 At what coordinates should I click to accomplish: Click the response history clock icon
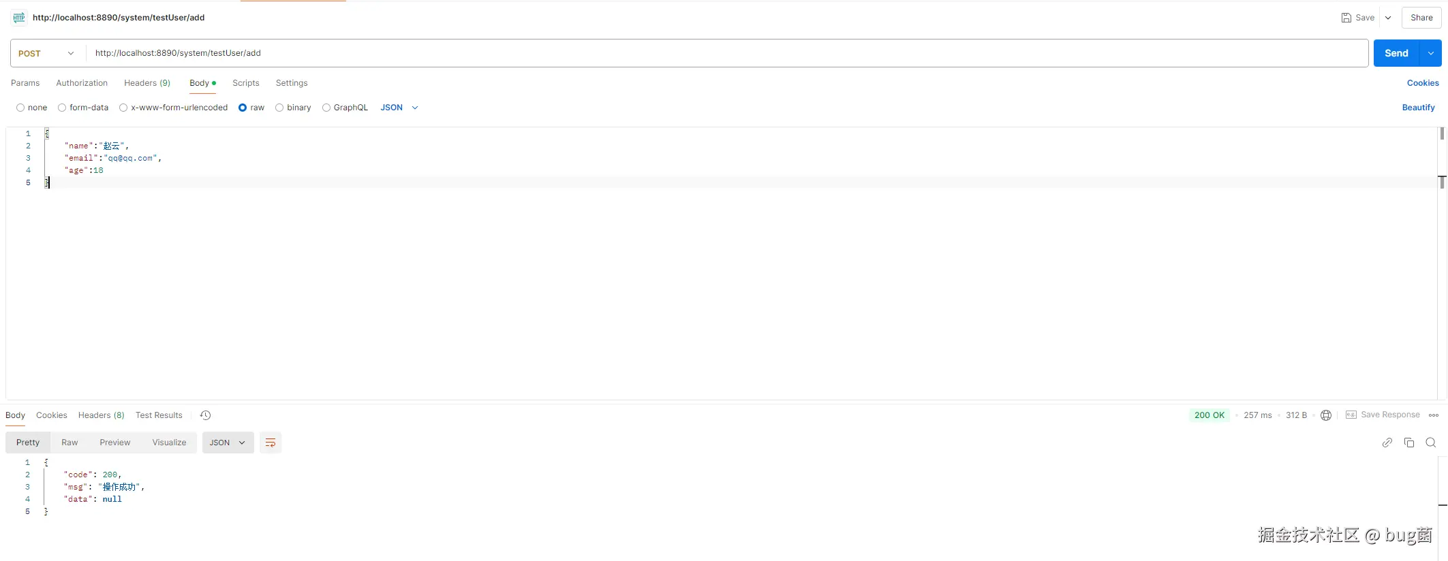point(205,415)
